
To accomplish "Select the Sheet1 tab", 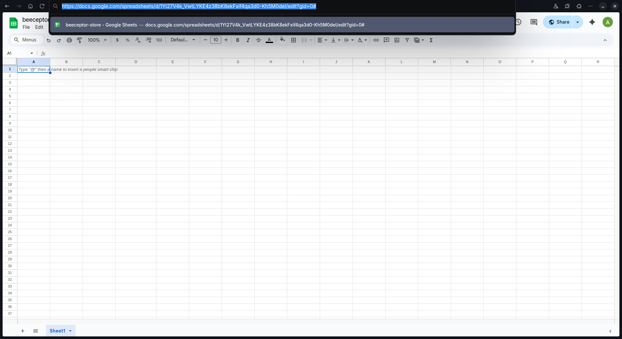I will point(58,331).
